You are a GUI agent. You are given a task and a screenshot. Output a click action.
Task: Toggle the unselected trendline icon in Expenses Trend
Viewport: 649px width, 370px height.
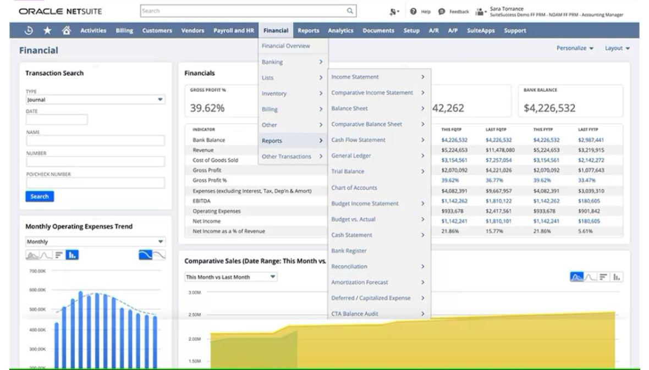click(x=159, y=255)
